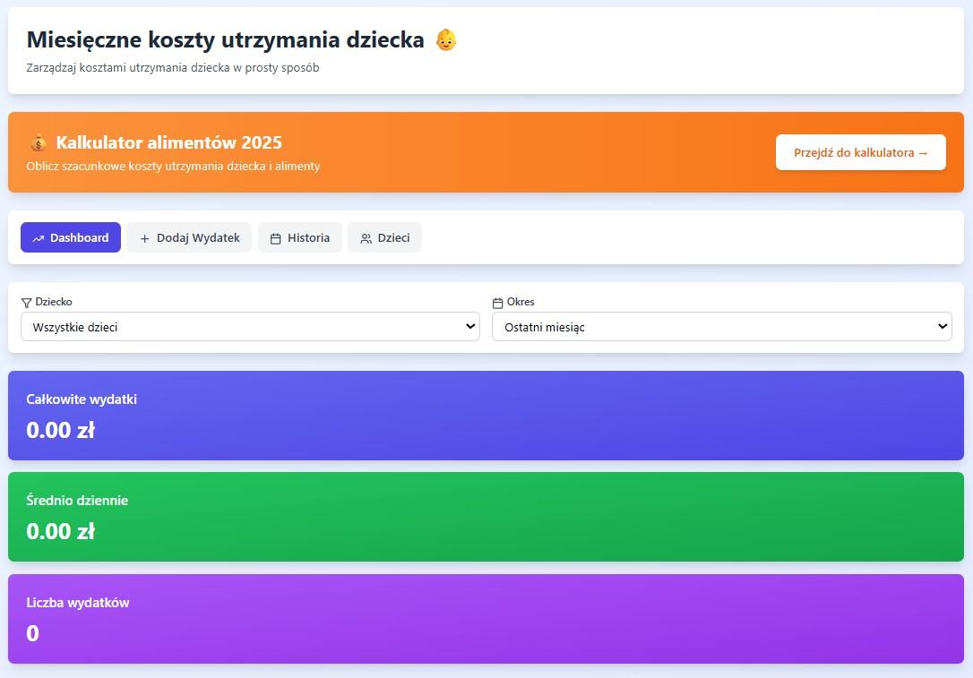
Task: Click the calendar icon next to Okres
Action: pyautogui.click(x=498, y=303)
